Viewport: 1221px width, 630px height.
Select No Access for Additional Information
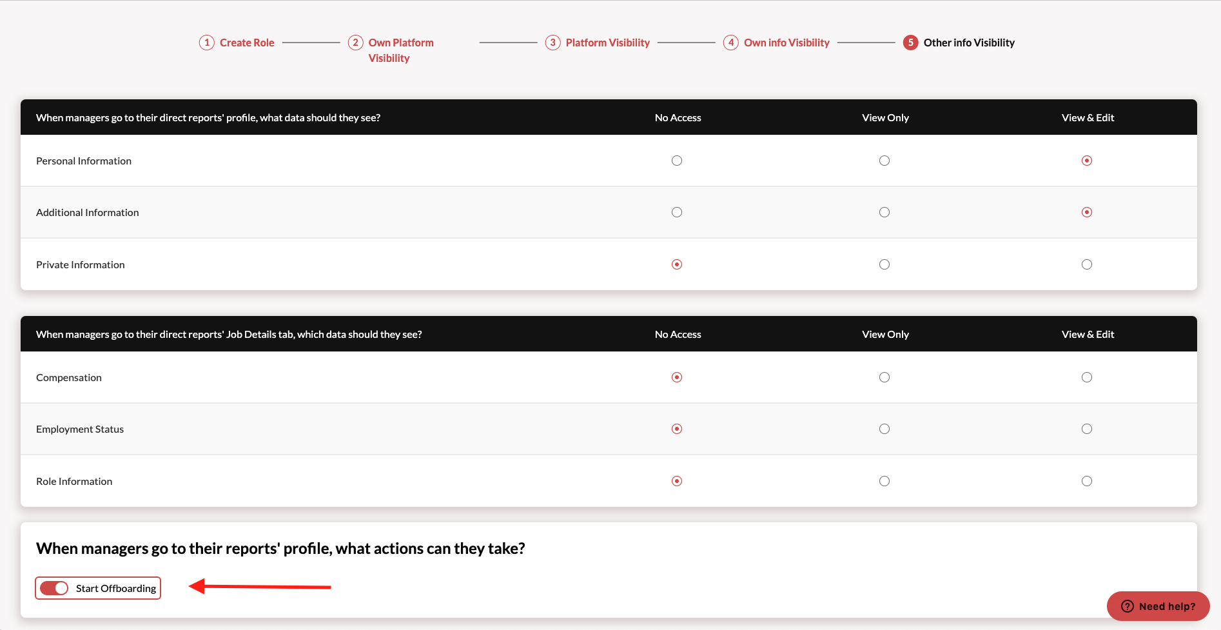click(x=677, y=212)
